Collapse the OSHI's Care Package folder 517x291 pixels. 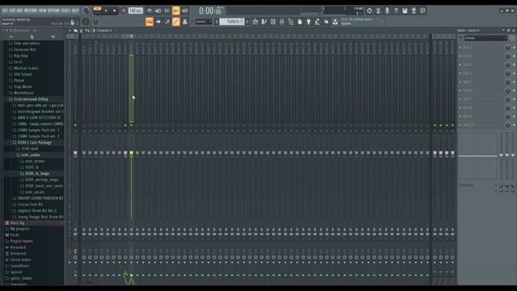click(x=34, y=142)
